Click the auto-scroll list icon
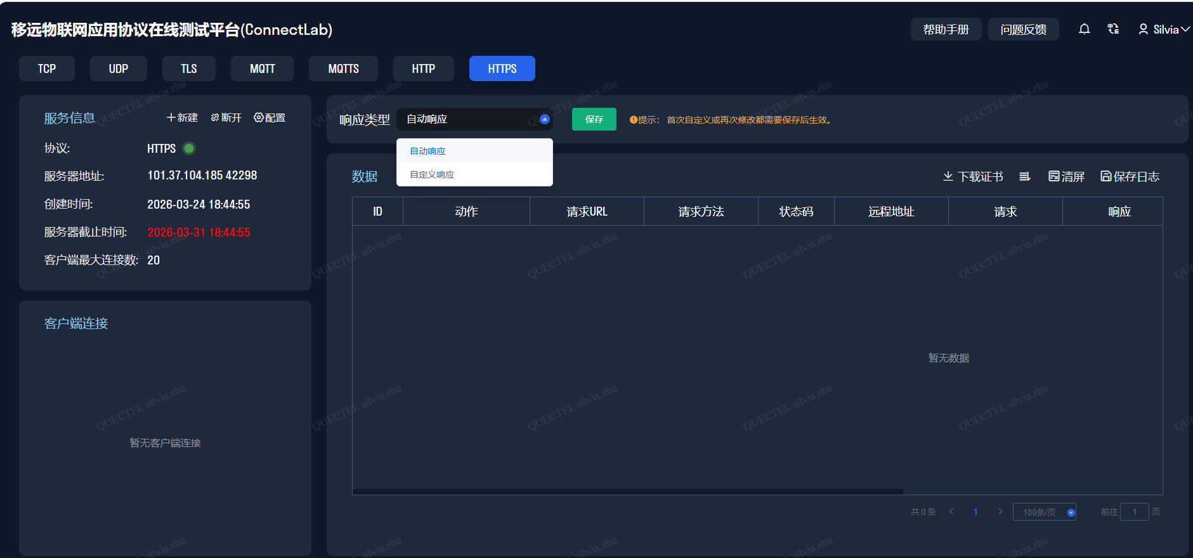1193x558 pixels. (x=1024, y=176)
